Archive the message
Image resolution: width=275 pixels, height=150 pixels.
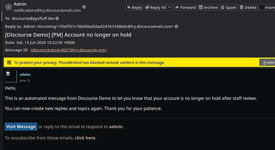(x=208, y=7)
